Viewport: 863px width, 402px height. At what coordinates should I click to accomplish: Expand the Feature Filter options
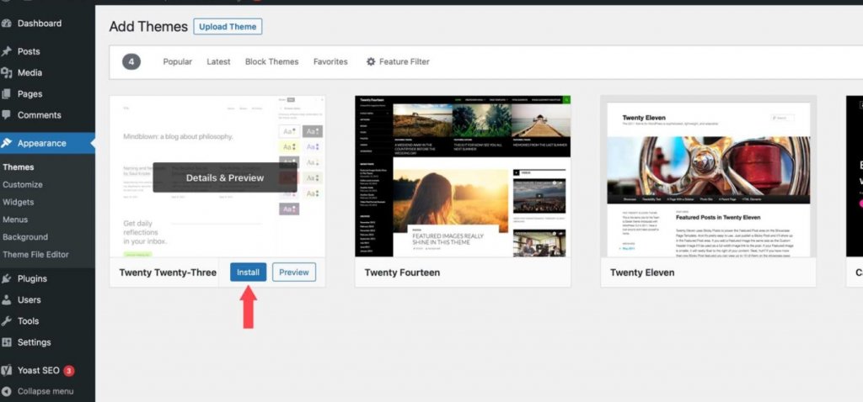(x=398, y=61)
